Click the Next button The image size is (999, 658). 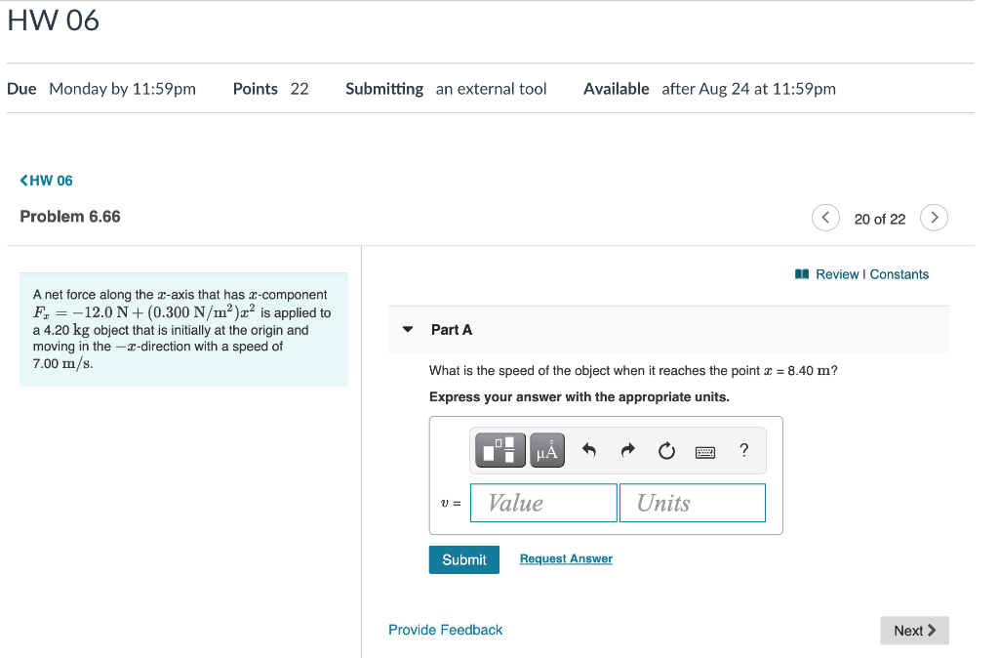tap(914, 631)
